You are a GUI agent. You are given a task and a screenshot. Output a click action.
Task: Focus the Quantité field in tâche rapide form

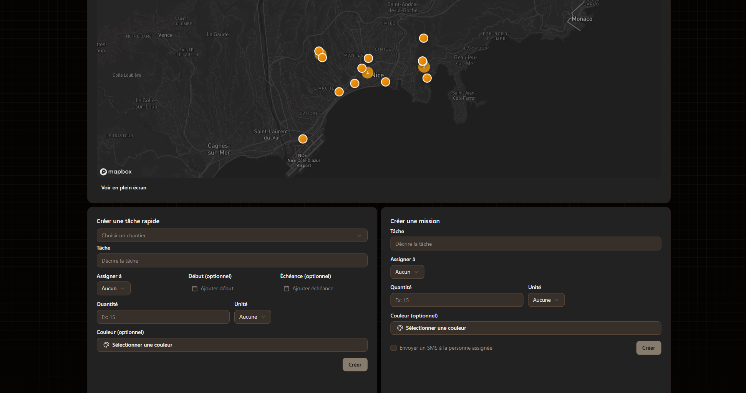[x=163, y=317]
